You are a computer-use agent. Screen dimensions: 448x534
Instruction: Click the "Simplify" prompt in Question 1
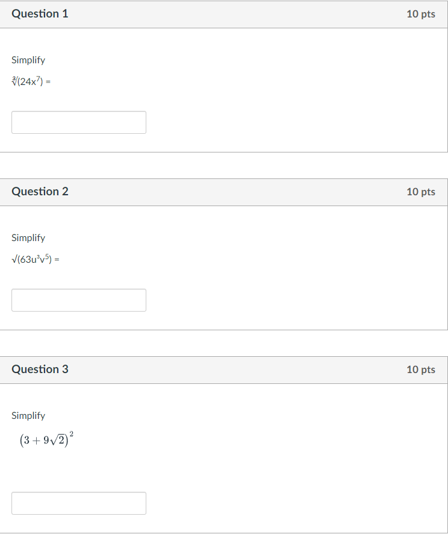[28, 60]
